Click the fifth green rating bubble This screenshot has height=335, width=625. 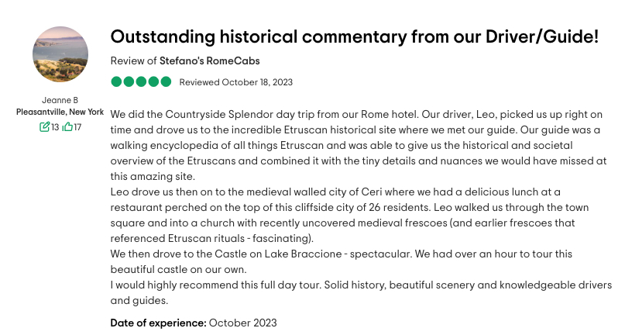tap(166, 81)
